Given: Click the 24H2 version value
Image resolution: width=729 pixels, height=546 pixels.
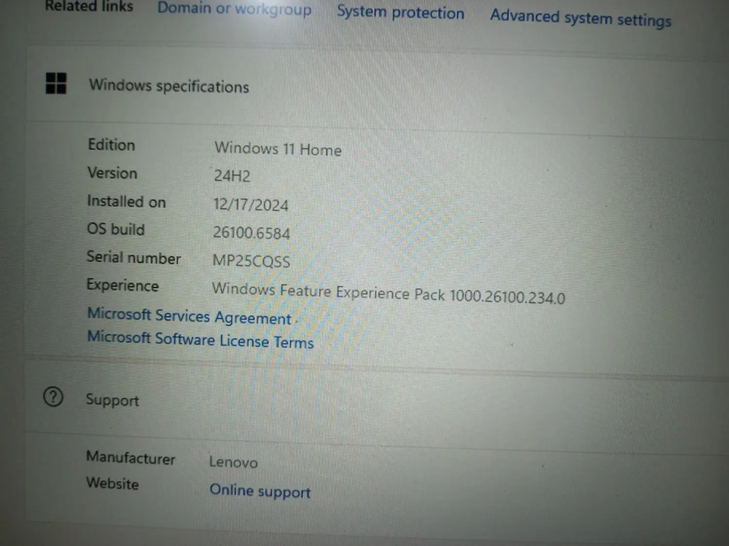Looking at the screenshot, I should point(232,176).
